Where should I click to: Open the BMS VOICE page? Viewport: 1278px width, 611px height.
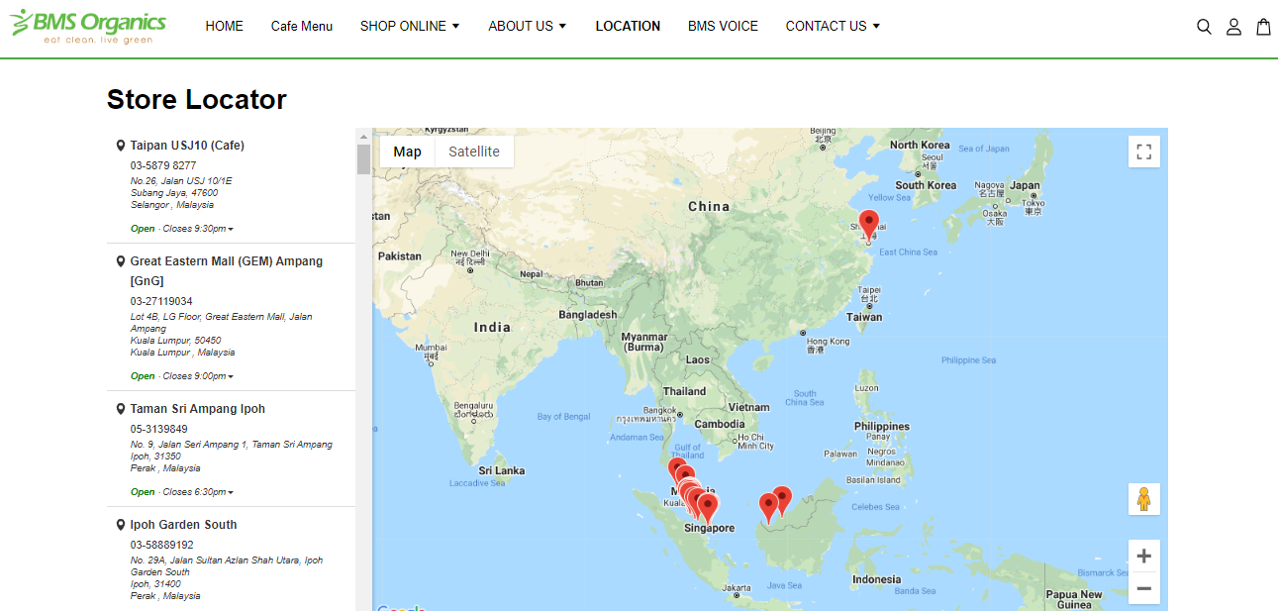coord(723,27)
